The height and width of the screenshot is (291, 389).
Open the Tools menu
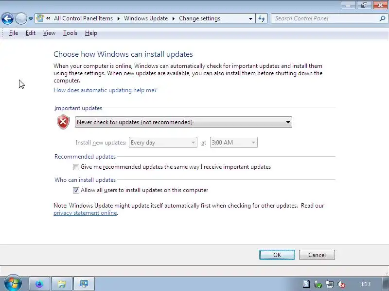[70, 33]
